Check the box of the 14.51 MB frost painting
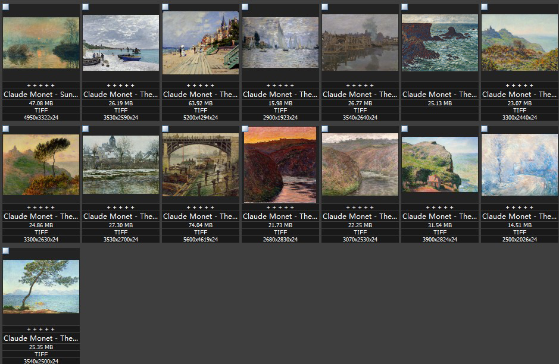 click(485, 129)
